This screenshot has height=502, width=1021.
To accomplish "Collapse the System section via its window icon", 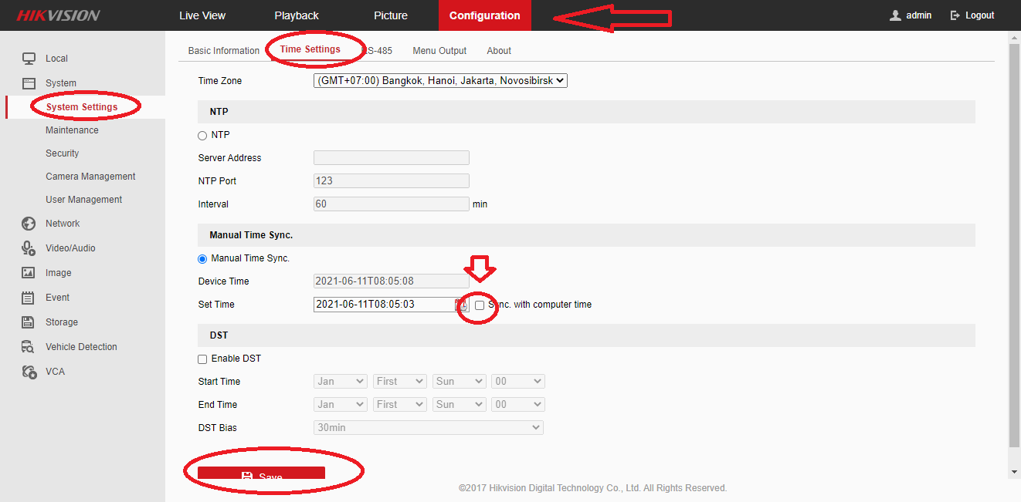I will coord(29,83).
